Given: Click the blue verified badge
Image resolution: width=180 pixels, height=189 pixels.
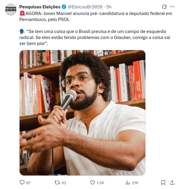Looking at the screenshot, I should pyautogui.click(x=64, y=7).
